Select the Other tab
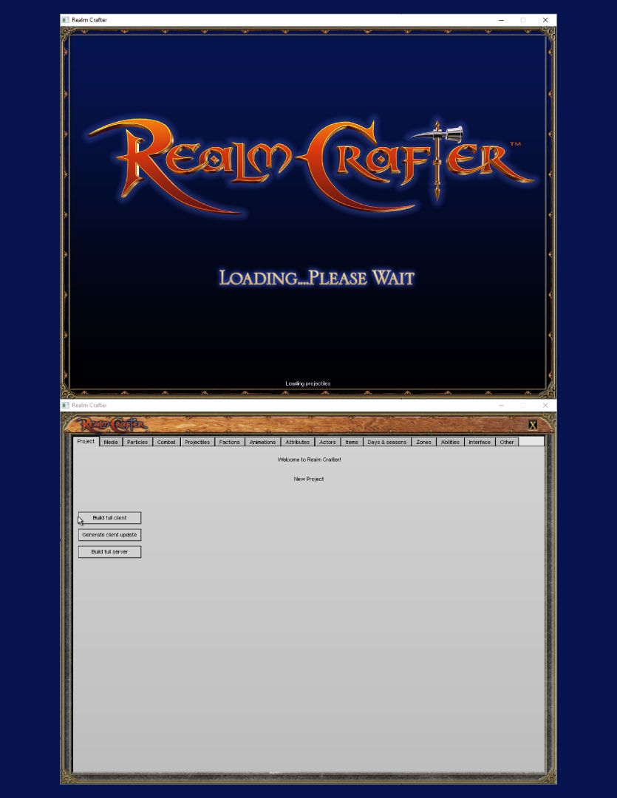Viewport: 617px width, 798px height. coord(507,443)
